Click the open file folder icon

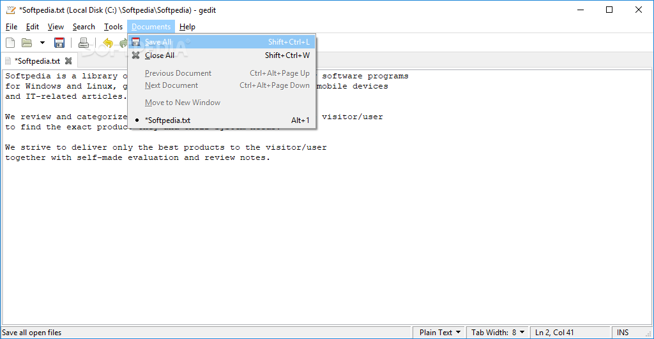tap(27, 43)
